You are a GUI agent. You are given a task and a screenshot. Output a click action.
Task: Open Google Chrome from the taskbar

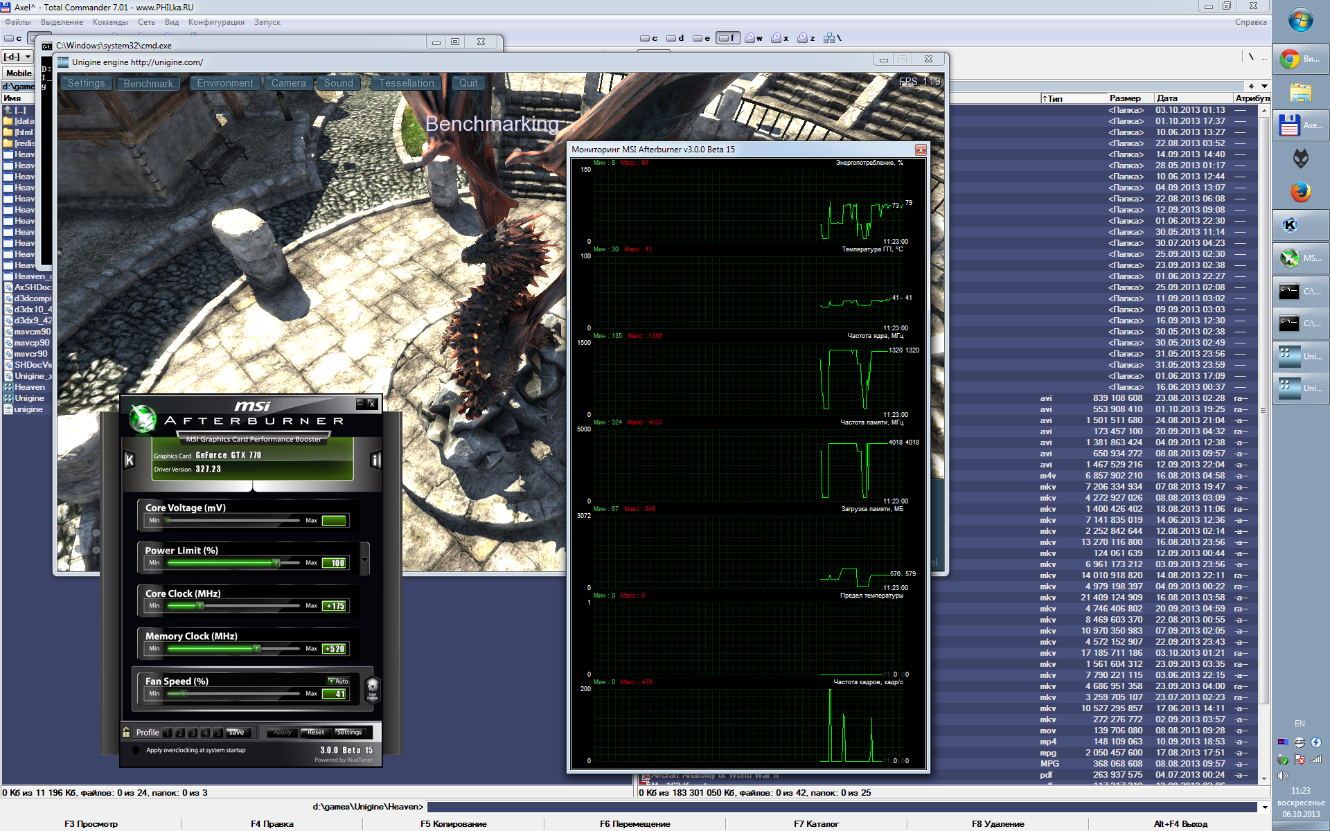tap(1290, 59)
